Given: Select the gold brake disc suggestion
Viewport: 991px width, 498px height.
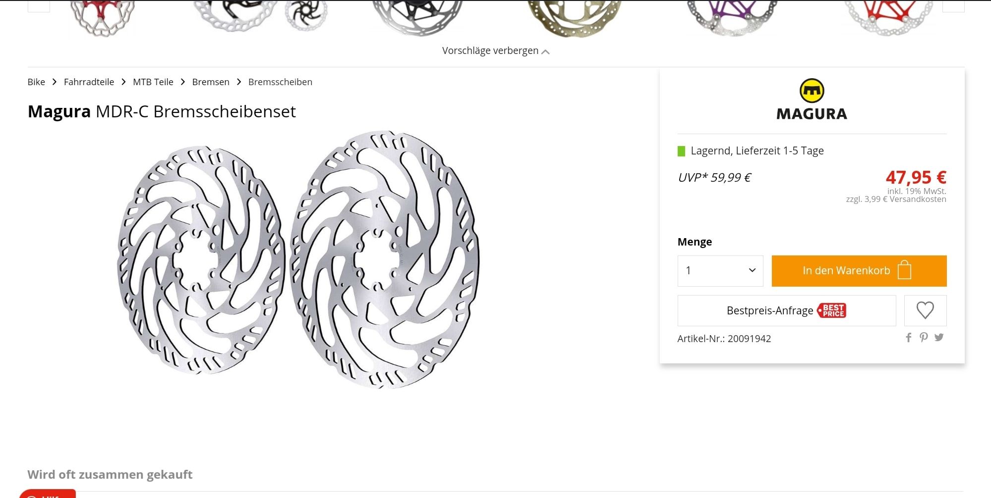Looking at the screenshot, I should tap(574, 18).
